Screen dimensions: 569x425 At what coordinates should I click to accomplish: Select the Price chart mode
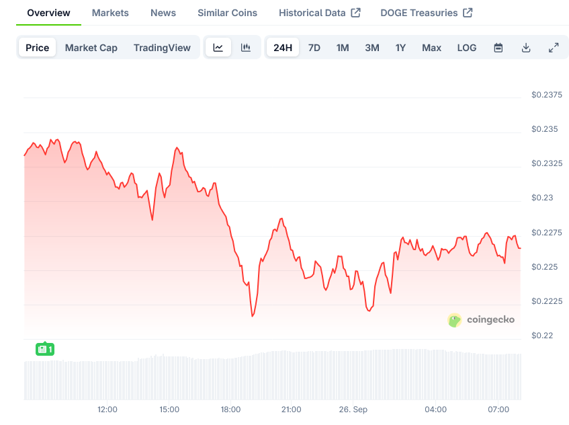(x=38, y=48)
